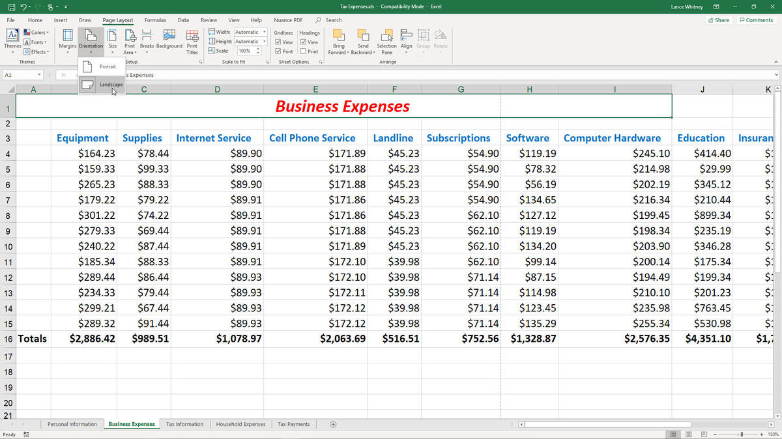782x439 pixels.
Task: Click the Share button
Action: coord(718,20)
